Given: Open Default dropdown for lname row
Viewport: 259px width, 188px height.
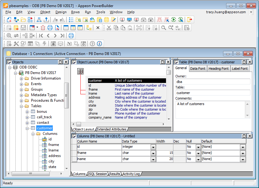Looking at the screenshot, I should click(243, 159).
